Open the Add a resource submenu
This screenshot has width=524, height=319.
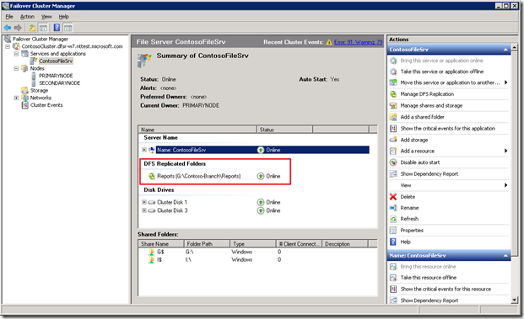[x=505, y=151]
